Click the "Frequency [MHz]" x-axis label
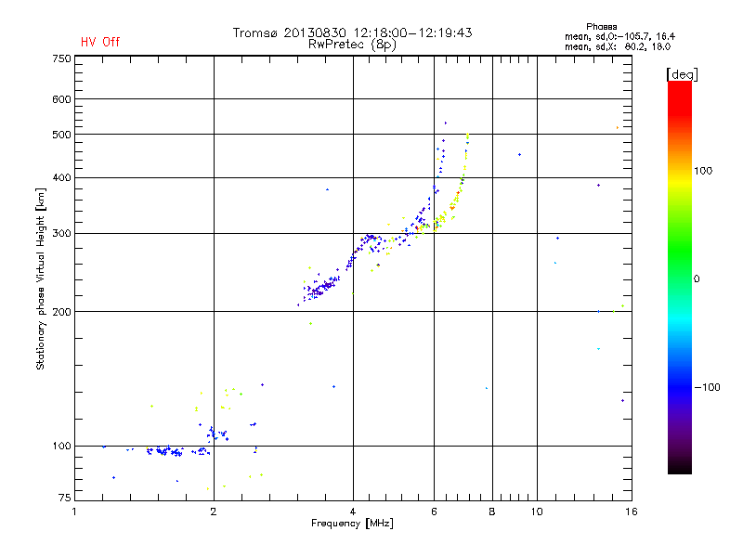The image size is (743, 557). [352, 525]
